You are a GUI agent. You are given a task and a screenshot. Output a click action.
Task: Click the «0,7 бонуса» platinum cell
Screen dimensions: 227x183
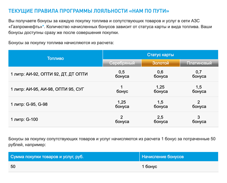click(x=199, y=74)
